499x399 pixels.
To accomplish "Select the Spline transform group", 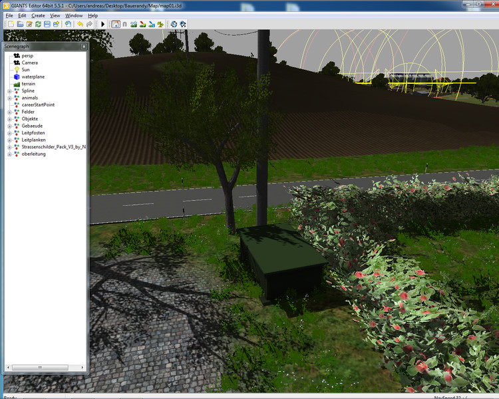I will [x=28, y=90].
